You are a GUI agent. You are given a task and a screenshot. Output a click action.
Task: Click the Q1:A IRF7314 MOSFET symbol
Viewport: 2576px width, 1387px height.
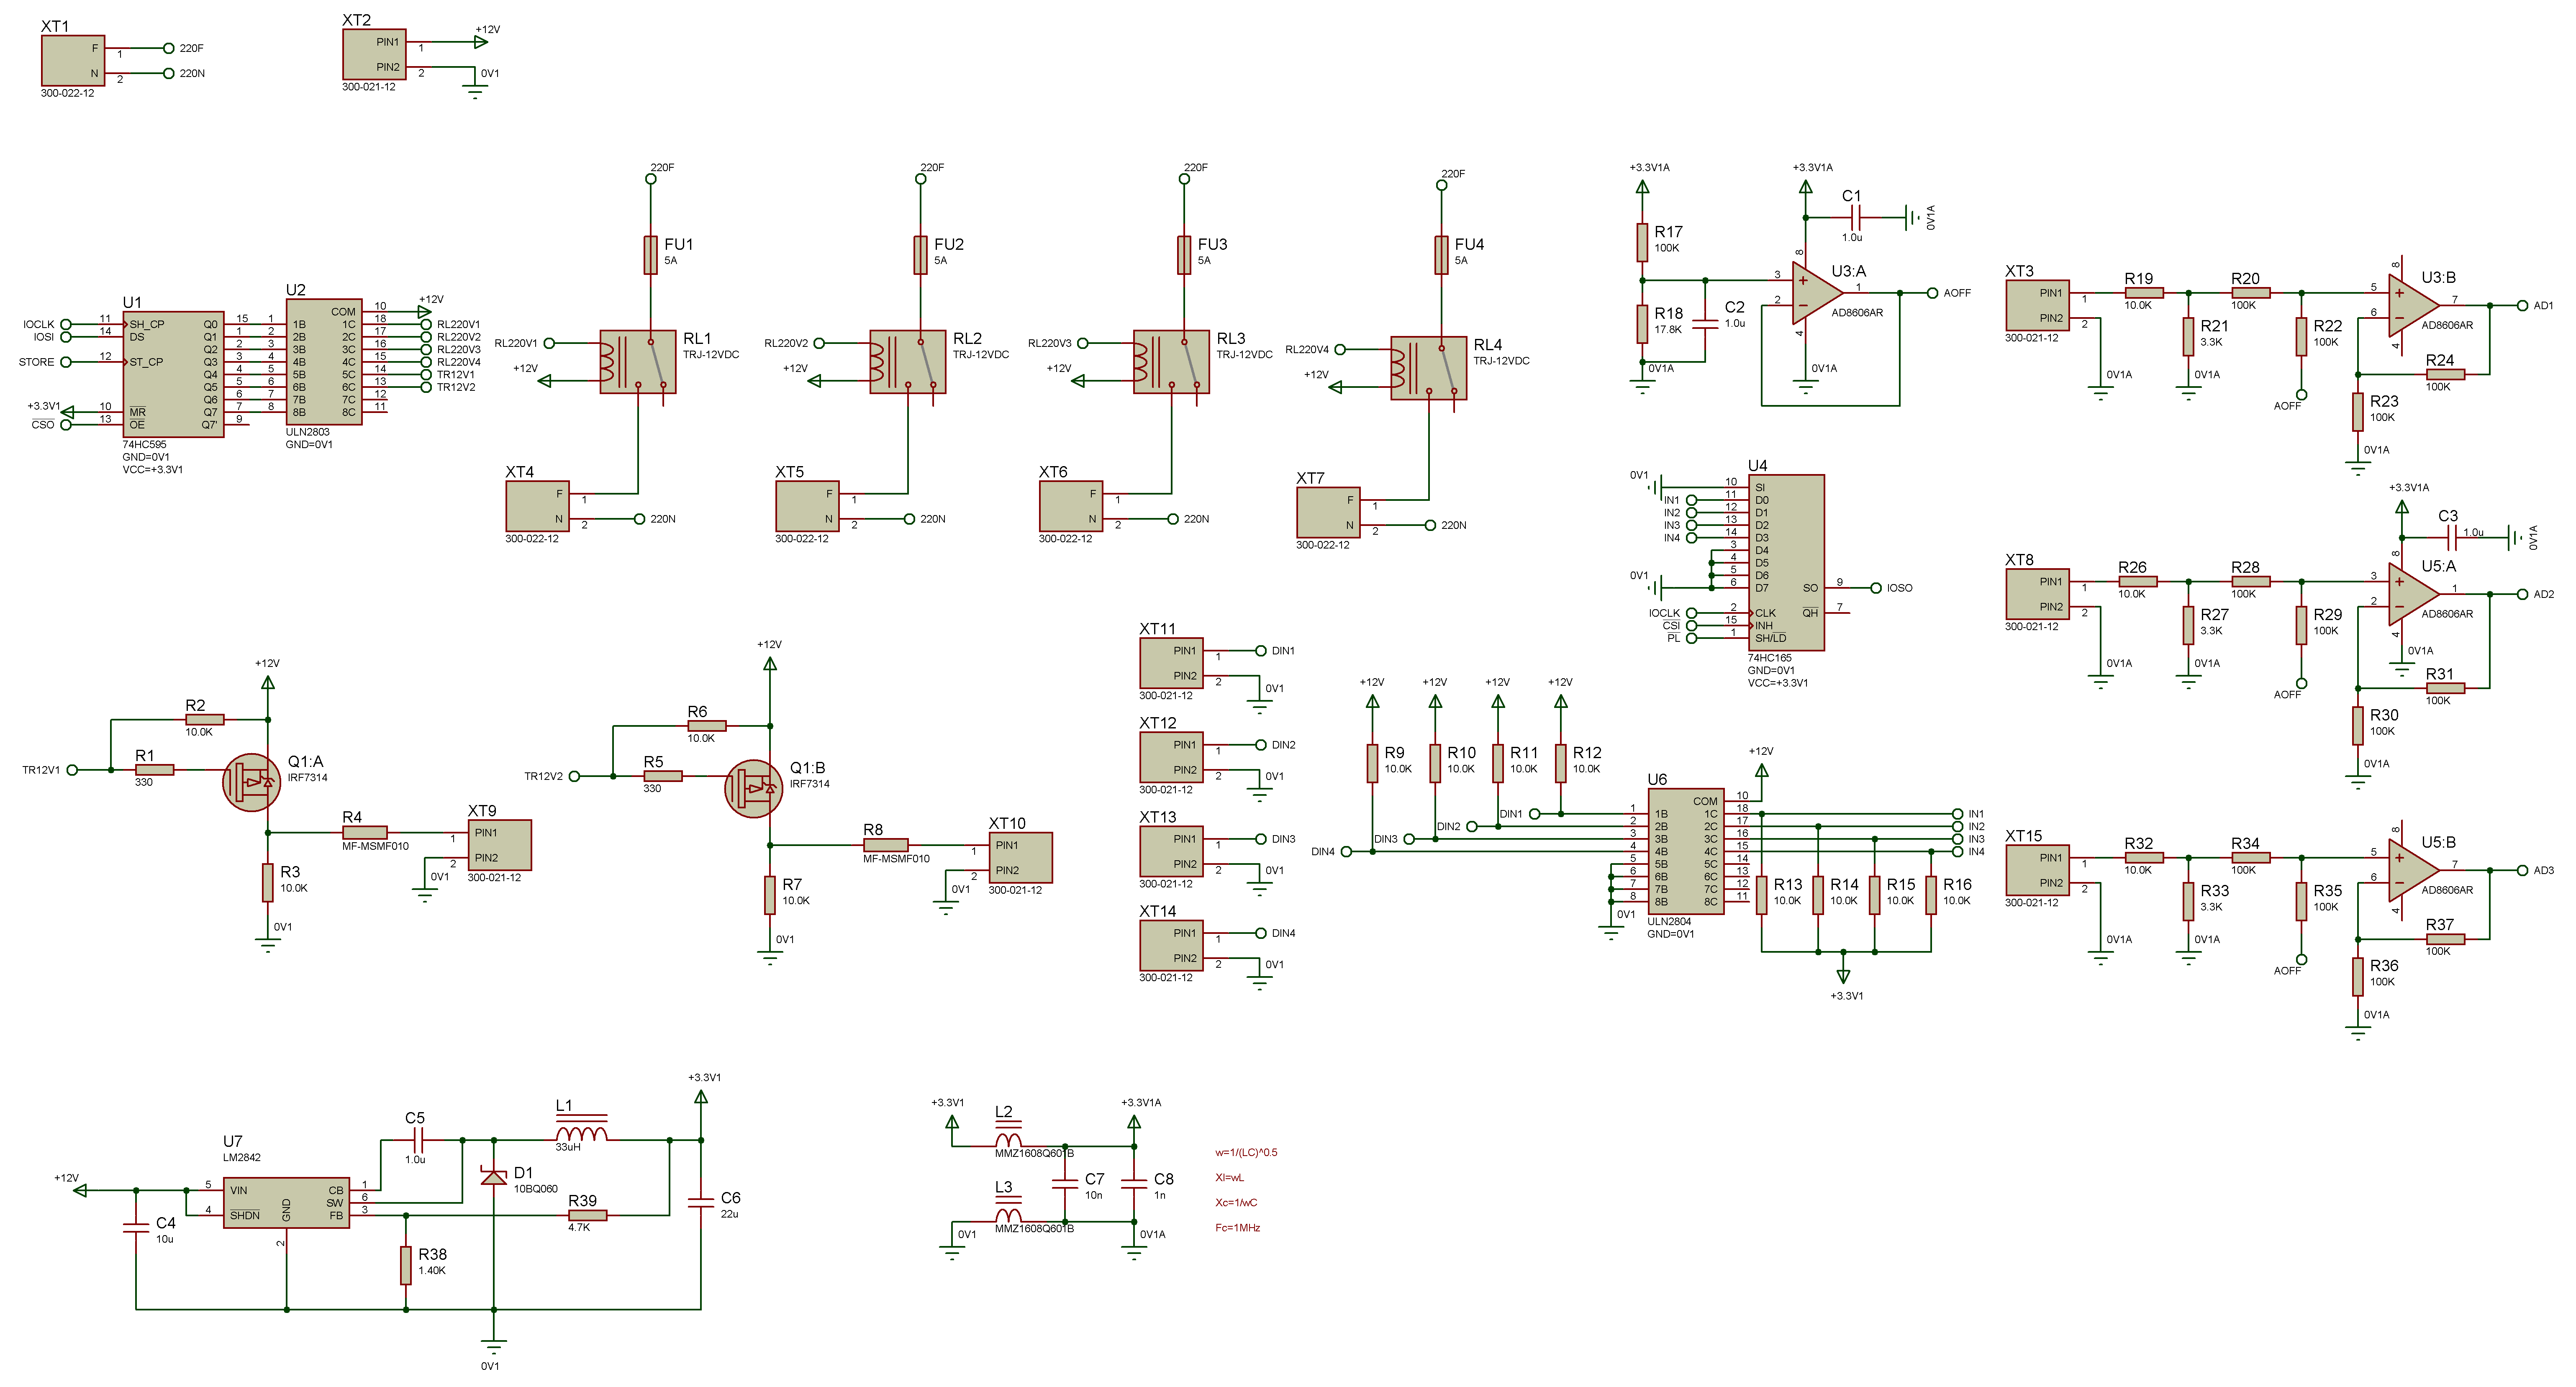coord(251,782)
